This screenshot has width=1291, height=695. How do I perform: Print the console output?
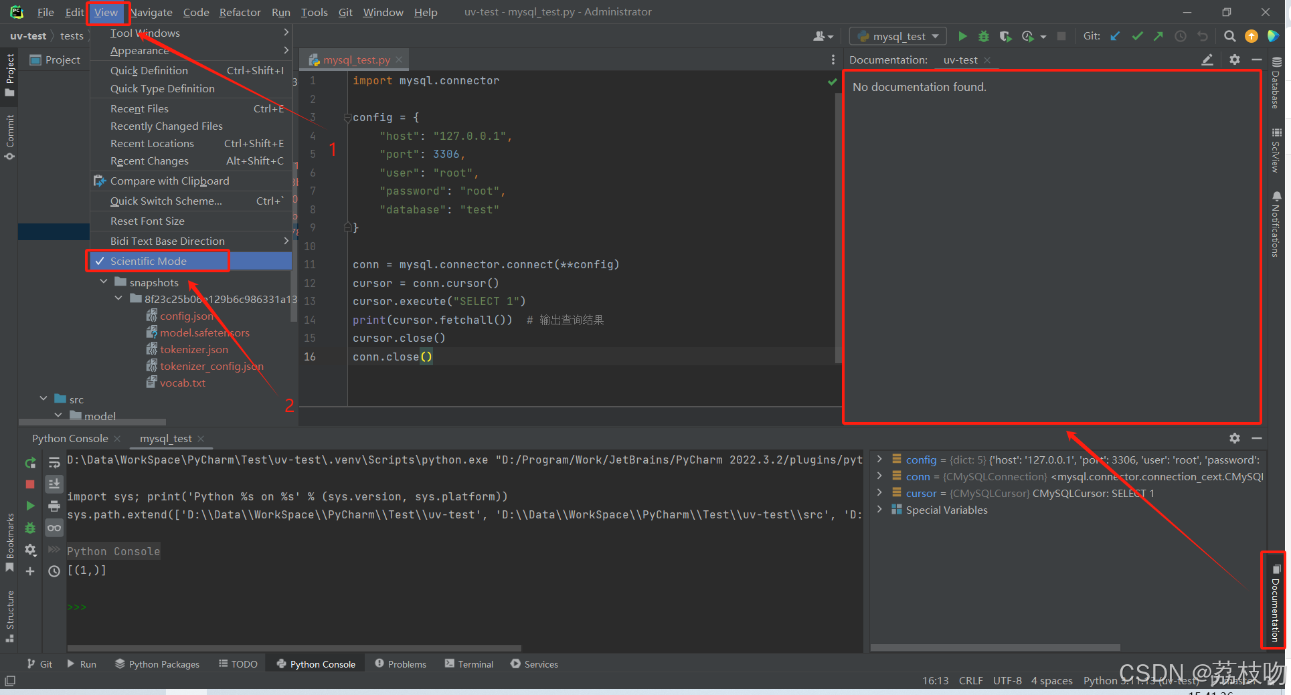(x=54, y=506)
